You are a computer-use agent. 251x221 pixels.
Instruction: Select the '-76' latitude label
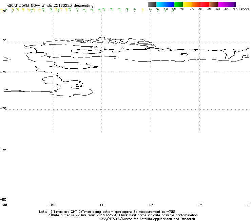point(3,108)
